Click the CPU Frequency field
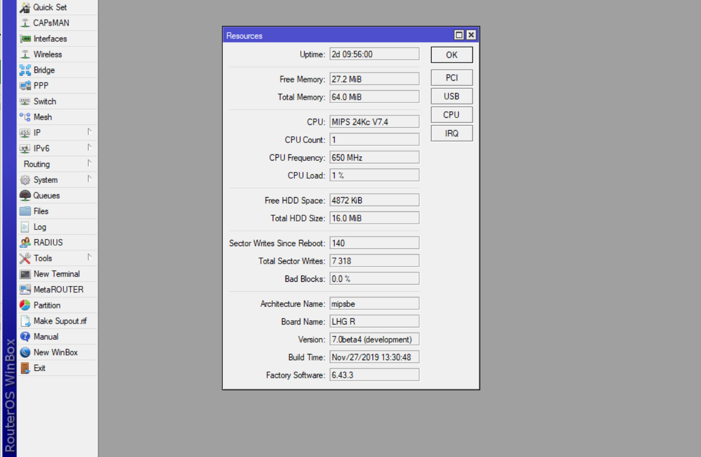 coord(375,157)
